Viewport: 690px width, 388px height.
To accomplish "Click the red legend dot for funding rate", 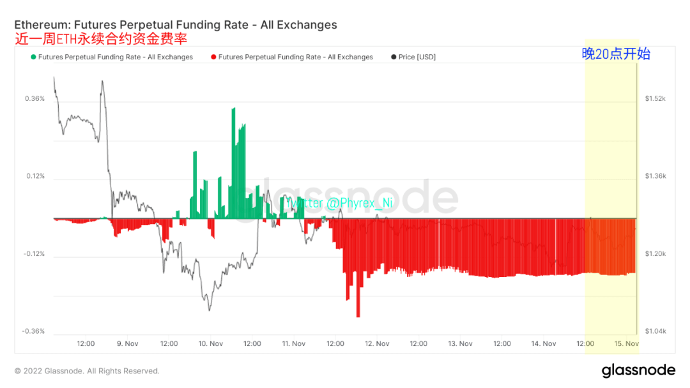I will (x=213, y=57).
